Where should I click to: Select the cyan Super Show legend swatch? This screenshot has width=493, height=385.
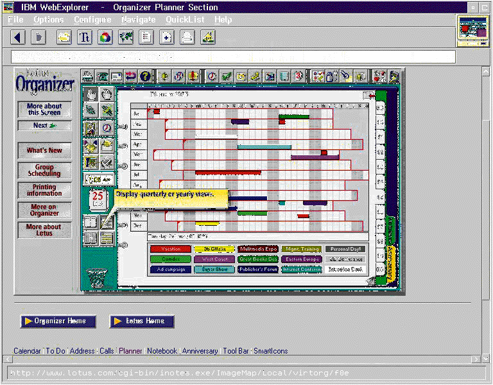214,269
